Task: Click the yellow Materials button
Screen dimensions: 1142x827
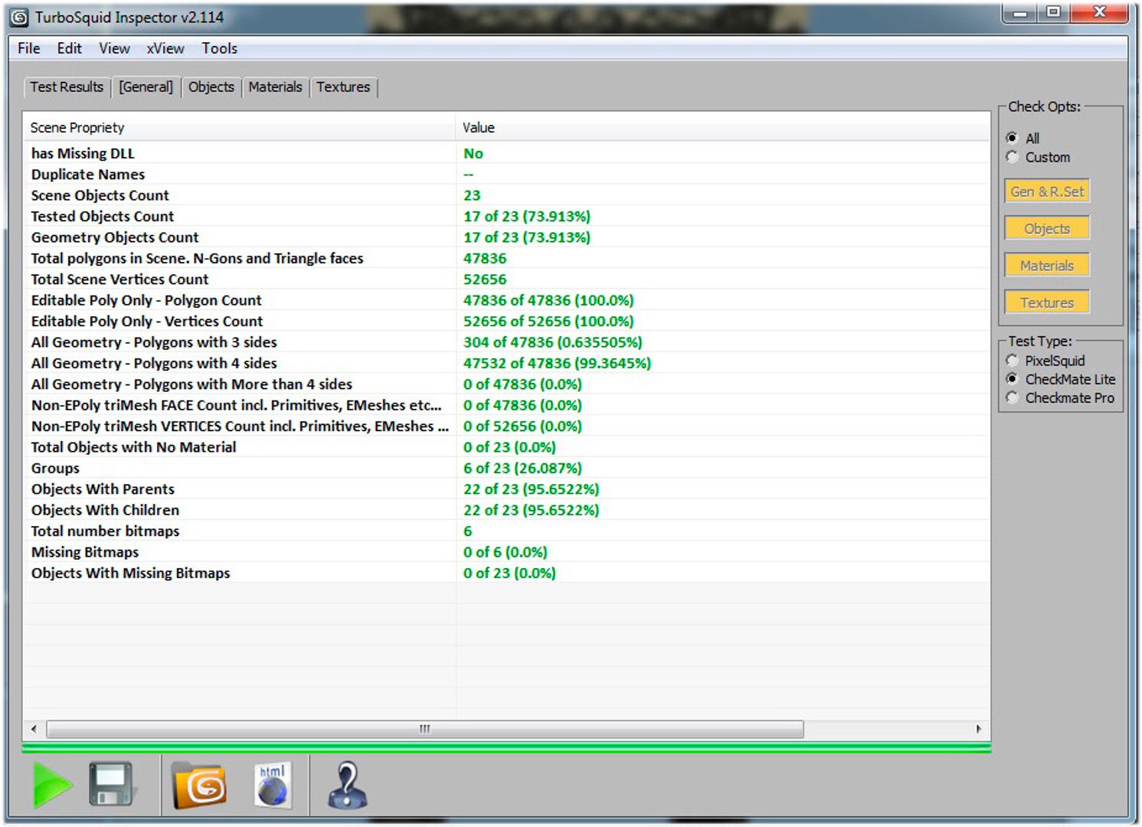Action: (1047, 266)
